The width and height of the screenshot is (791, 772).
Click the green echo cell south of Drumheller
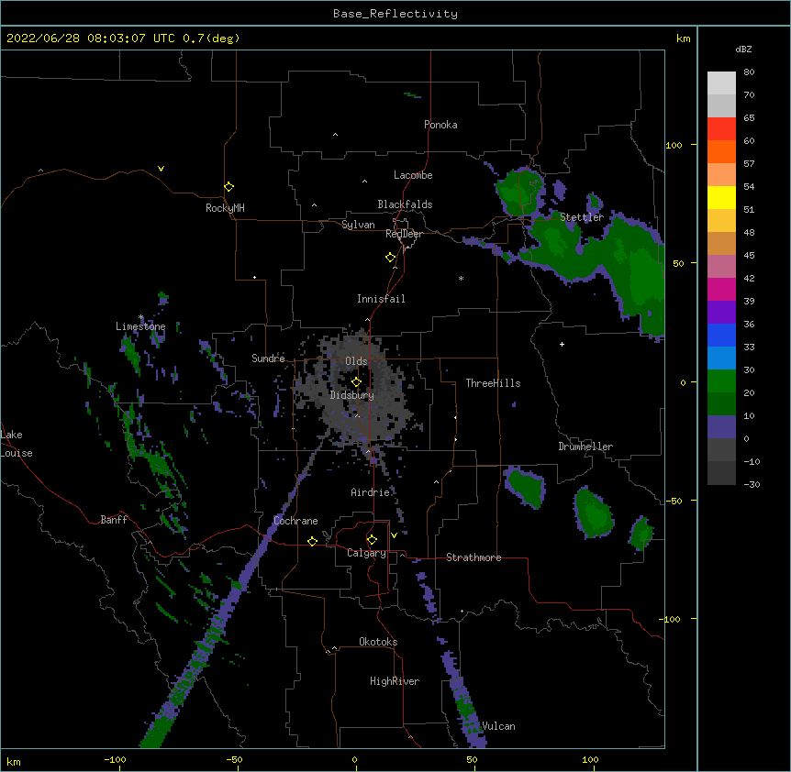(x=594, y=513)
